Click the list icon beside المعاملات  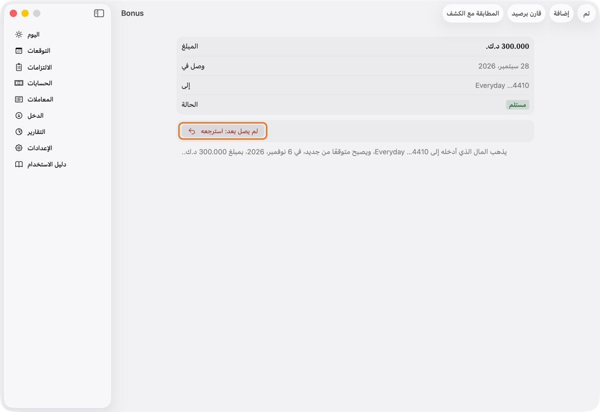pos(19,99)
